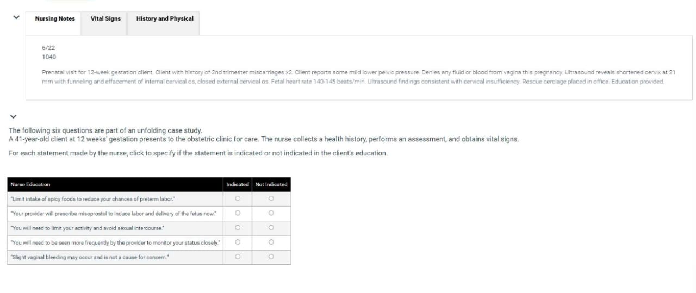Switch to the Nursing Notes tab
Viewport: 696px width, 293px height.
55,19
